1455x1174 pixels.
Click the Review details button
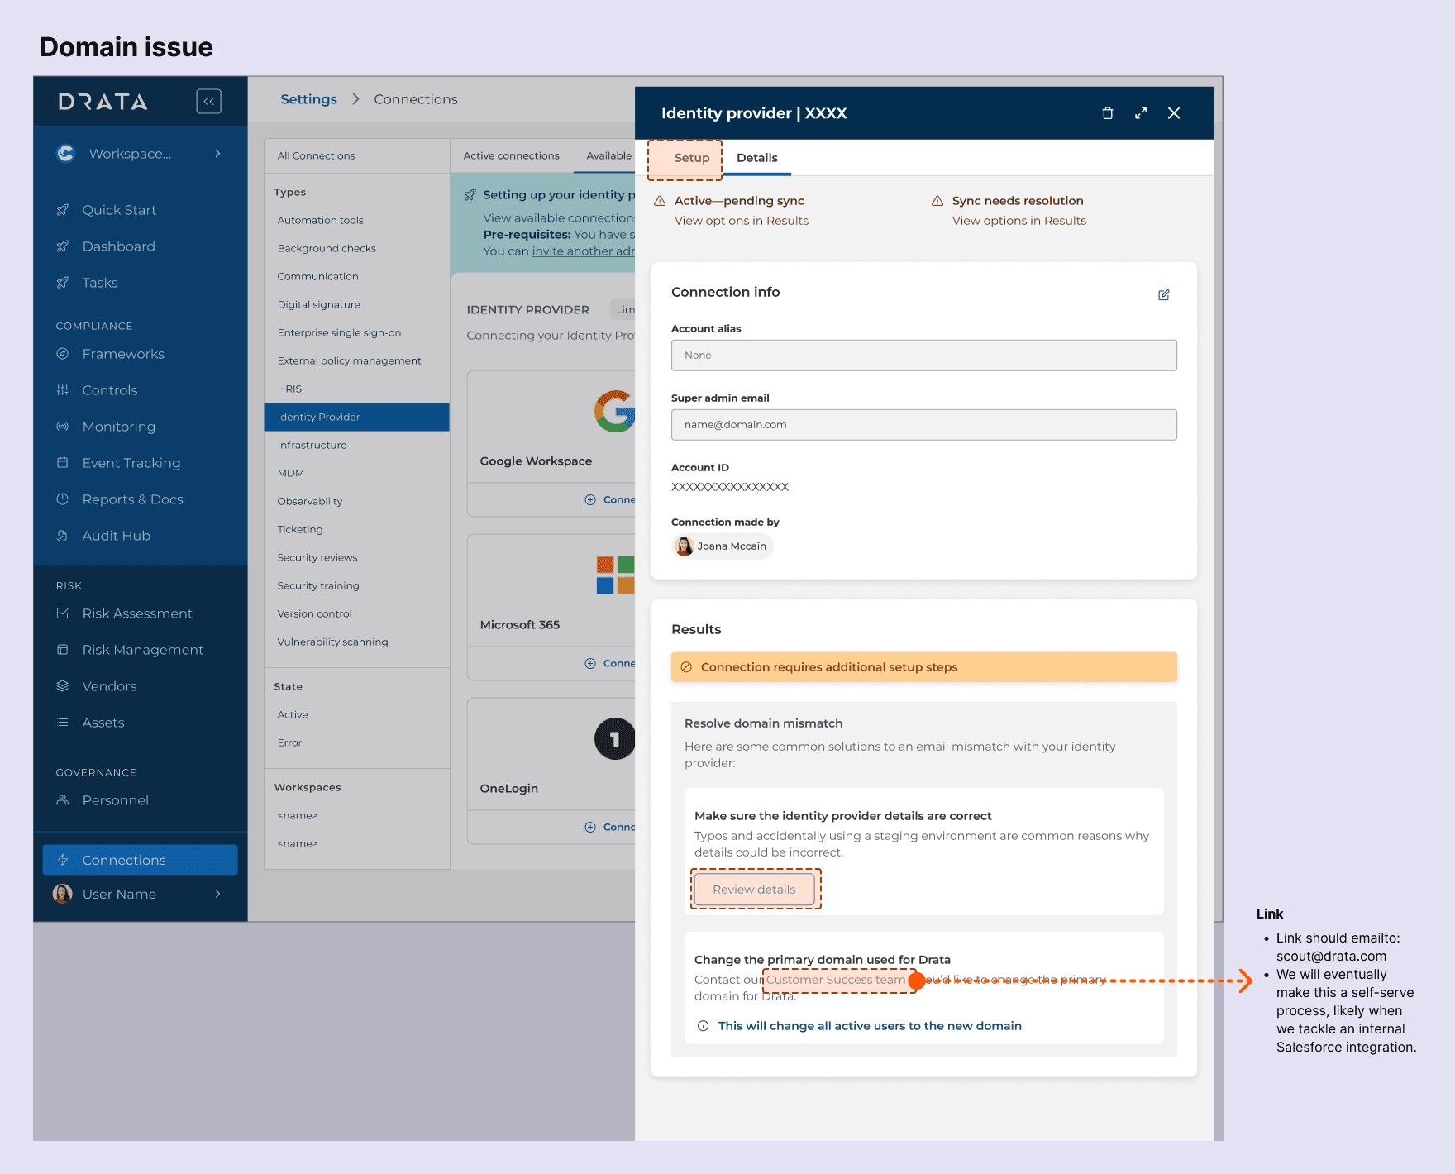[754, 890]
